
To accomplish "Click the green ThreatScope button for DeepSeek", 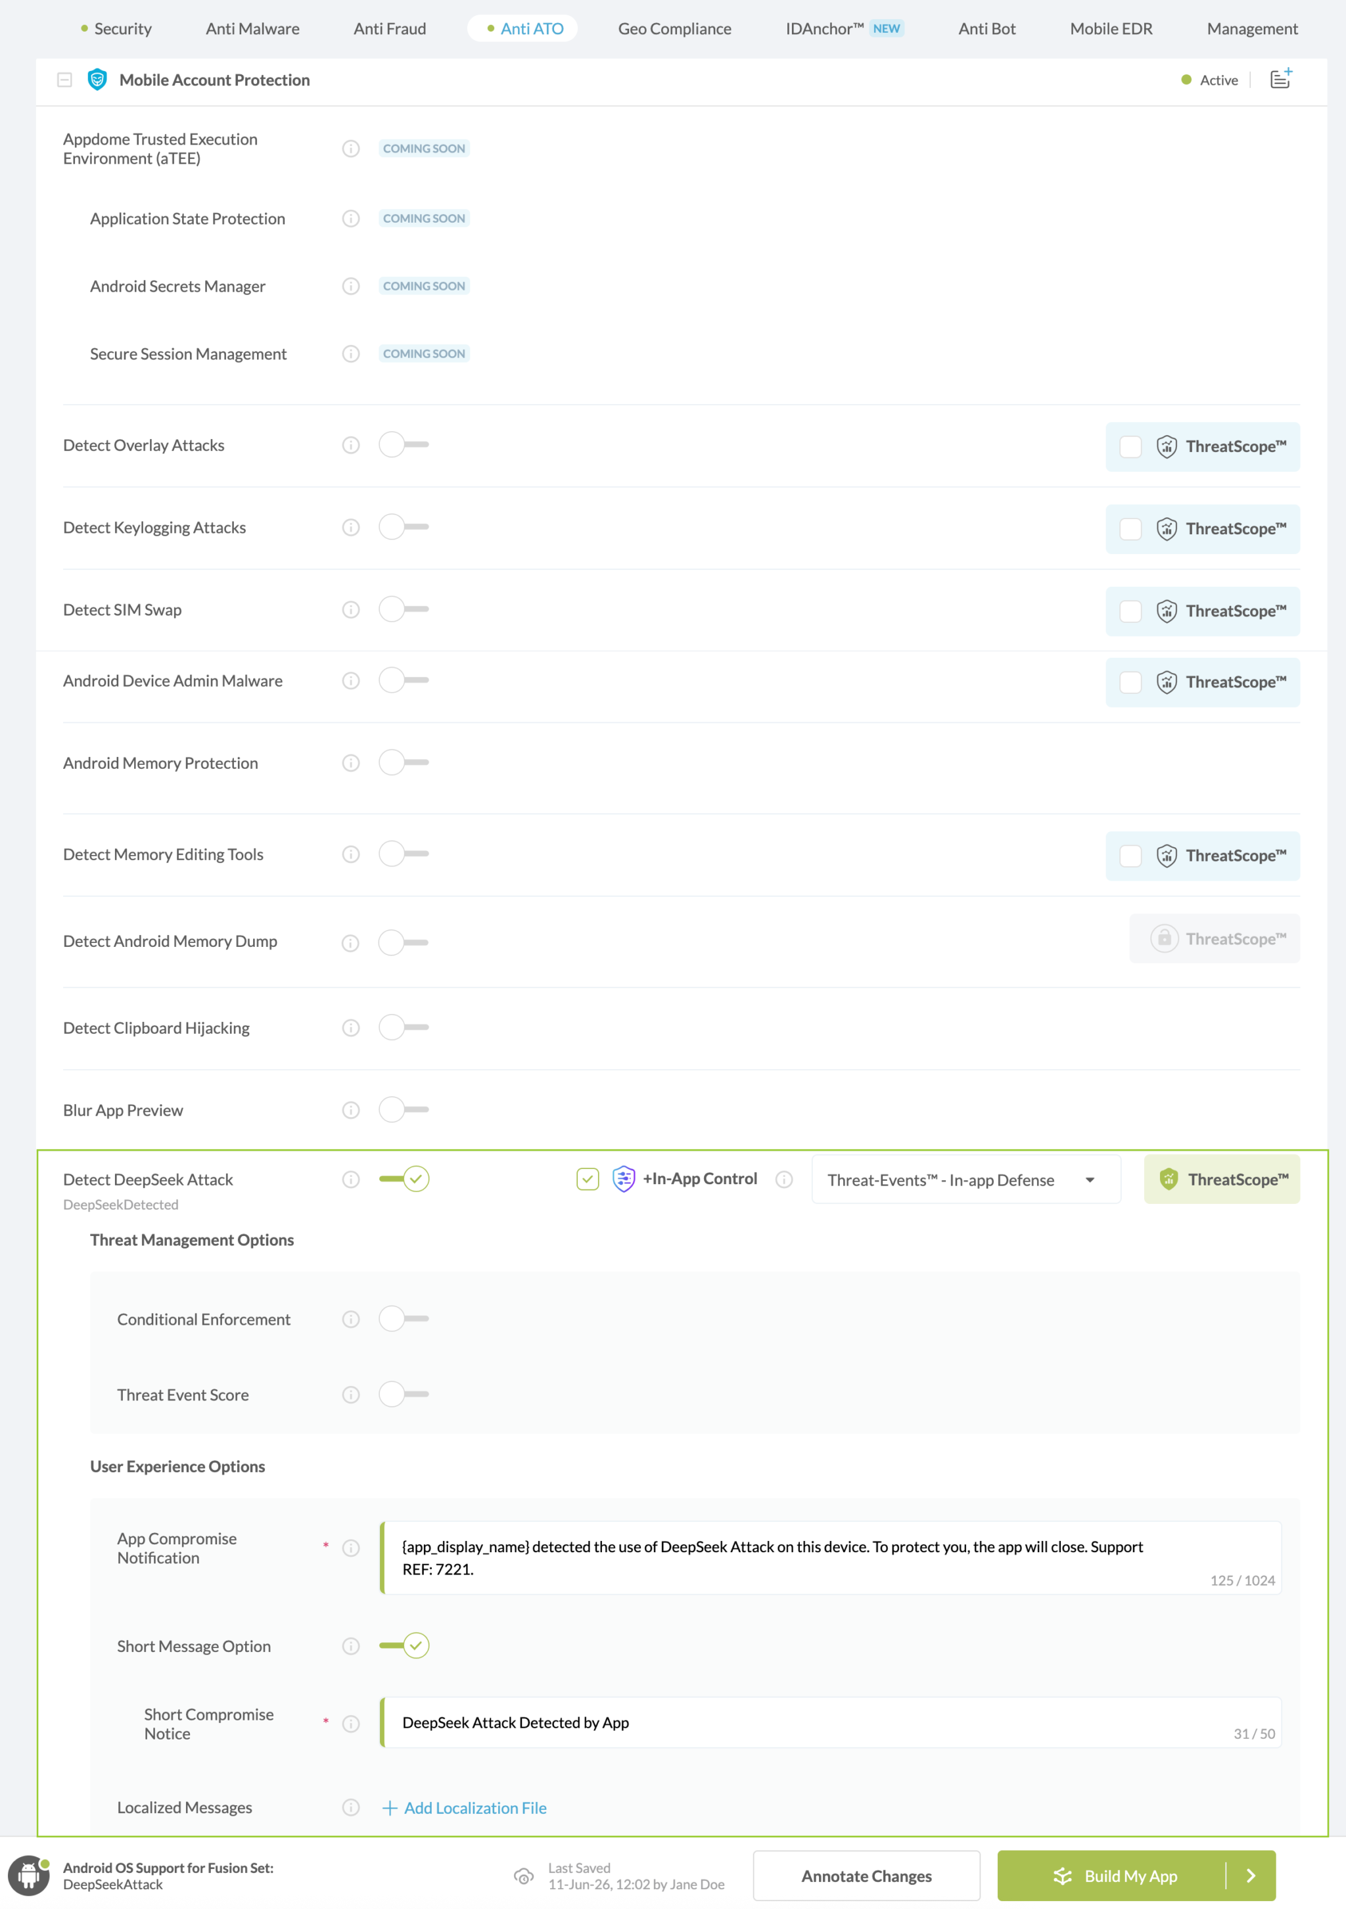I will pos(1222,1180).
